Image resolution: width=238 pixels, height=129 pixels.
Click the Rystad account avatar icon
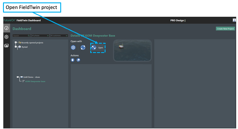point(19,47)
